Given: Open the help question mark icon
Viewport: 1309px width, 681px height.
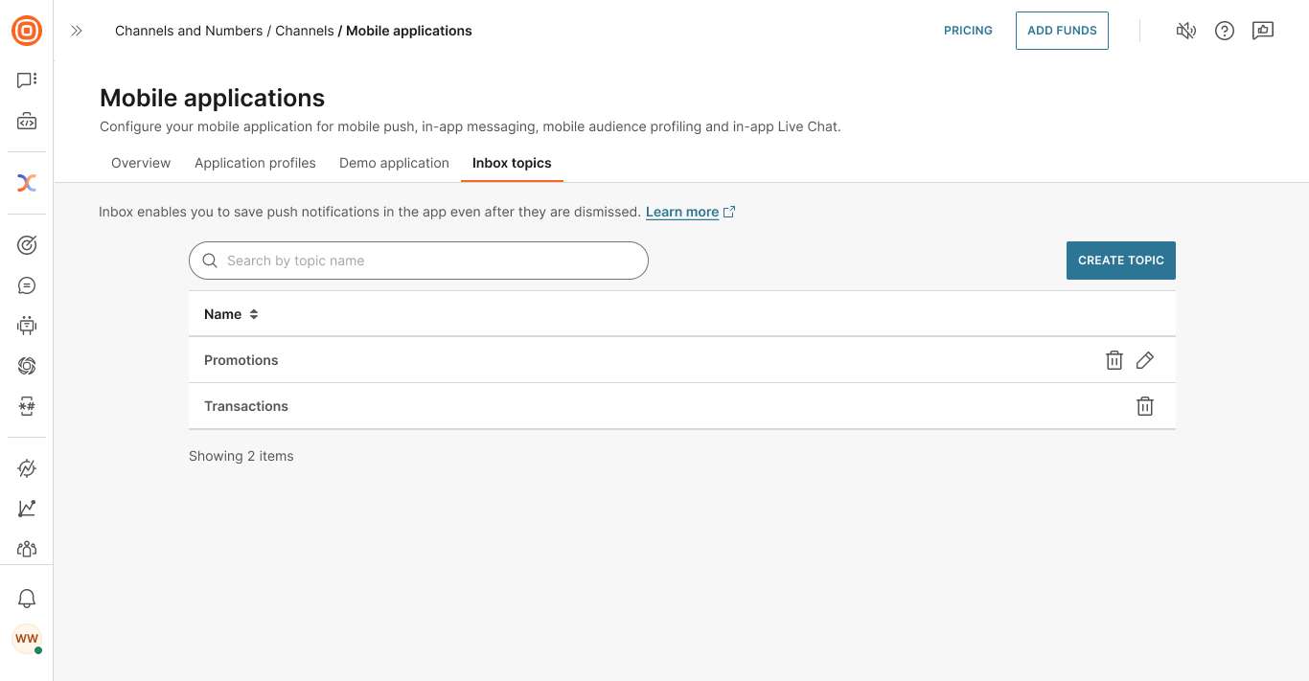Looking at the screenshot, I should point(1224,31).
